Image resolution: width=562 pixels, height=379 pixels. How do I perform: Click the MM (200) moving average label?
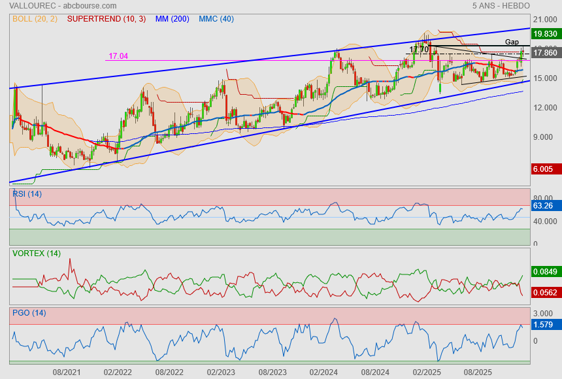[x=173, y=19]
